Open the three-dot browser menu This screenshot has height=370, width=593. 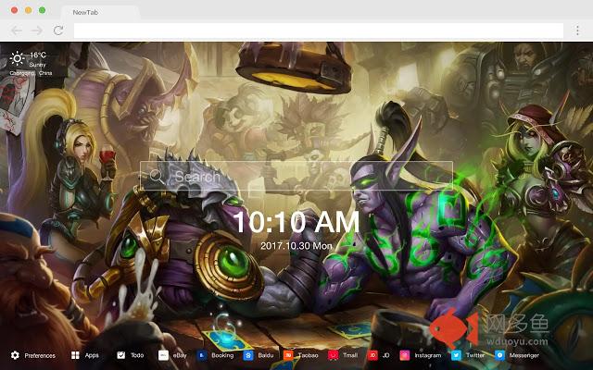point(577,31)
